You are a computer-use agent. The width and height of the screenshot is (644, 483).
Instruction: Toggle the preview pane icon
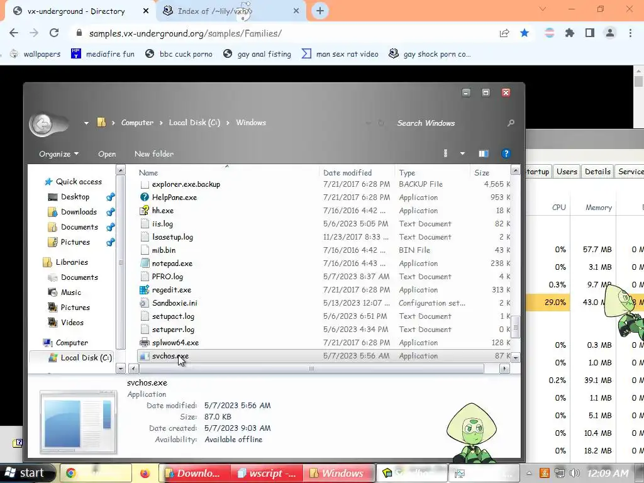tap(484, 153)
